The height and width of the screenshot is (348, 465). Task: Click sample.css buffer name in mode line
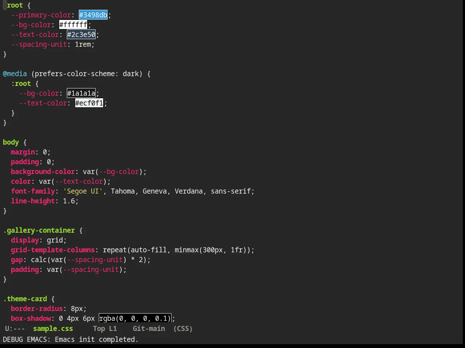point(53,328)
